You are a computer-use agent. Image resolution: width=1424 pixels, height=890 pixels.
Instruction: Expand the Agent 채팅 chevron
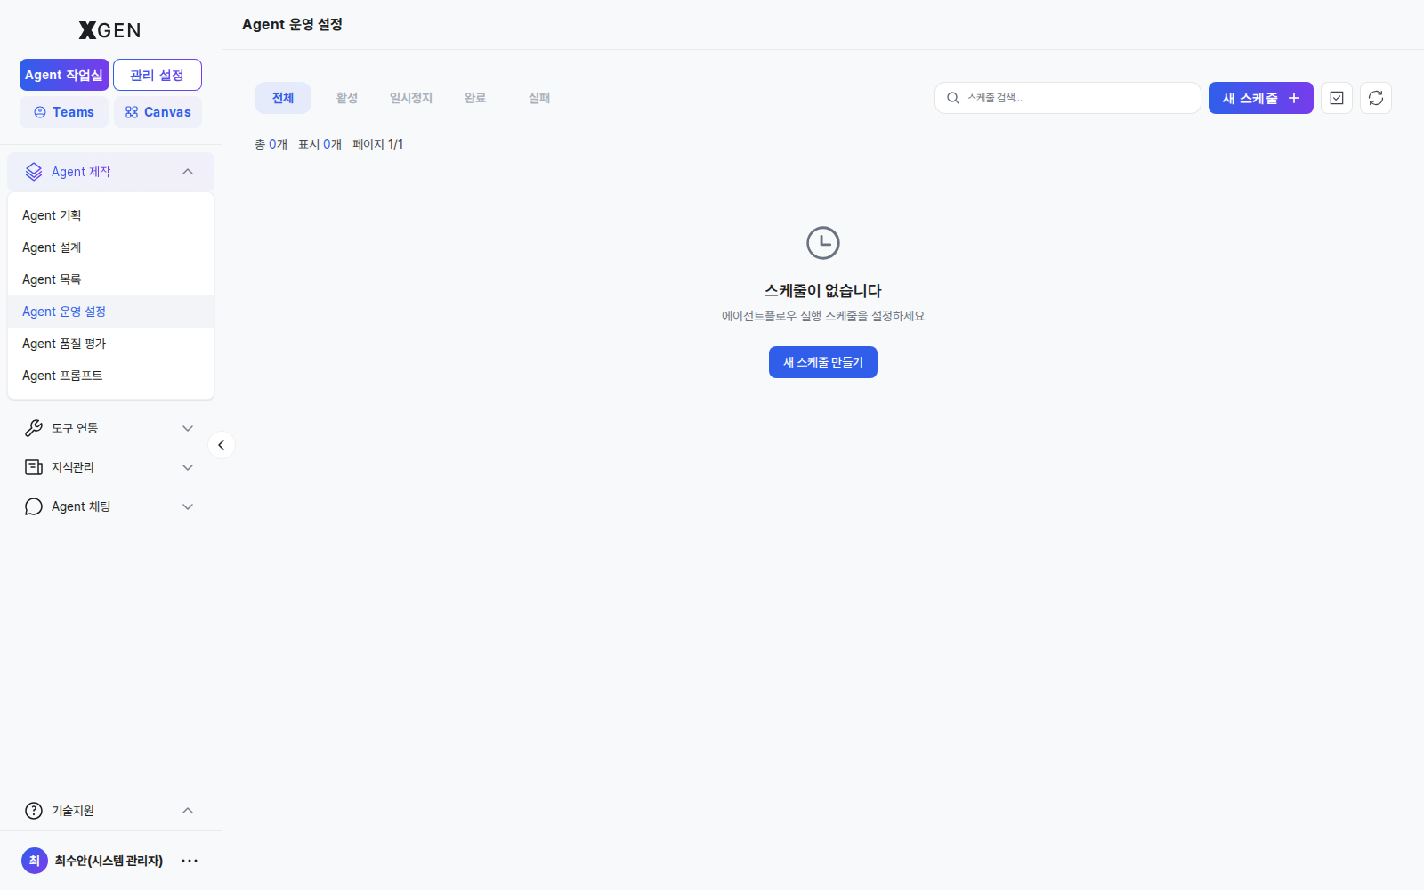click(x=188, y=506)
